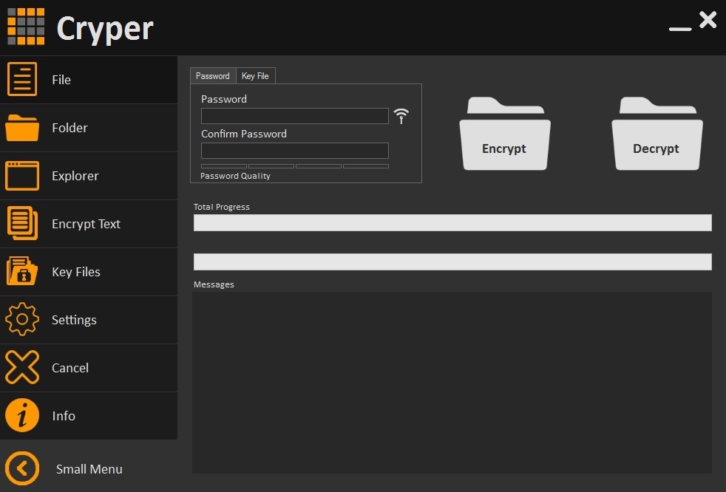Image resolution: width=726 pixels, height=492 pixels.
Task: Click the Info circle icon
Action: pyautogui.click(x=21, y=415)
